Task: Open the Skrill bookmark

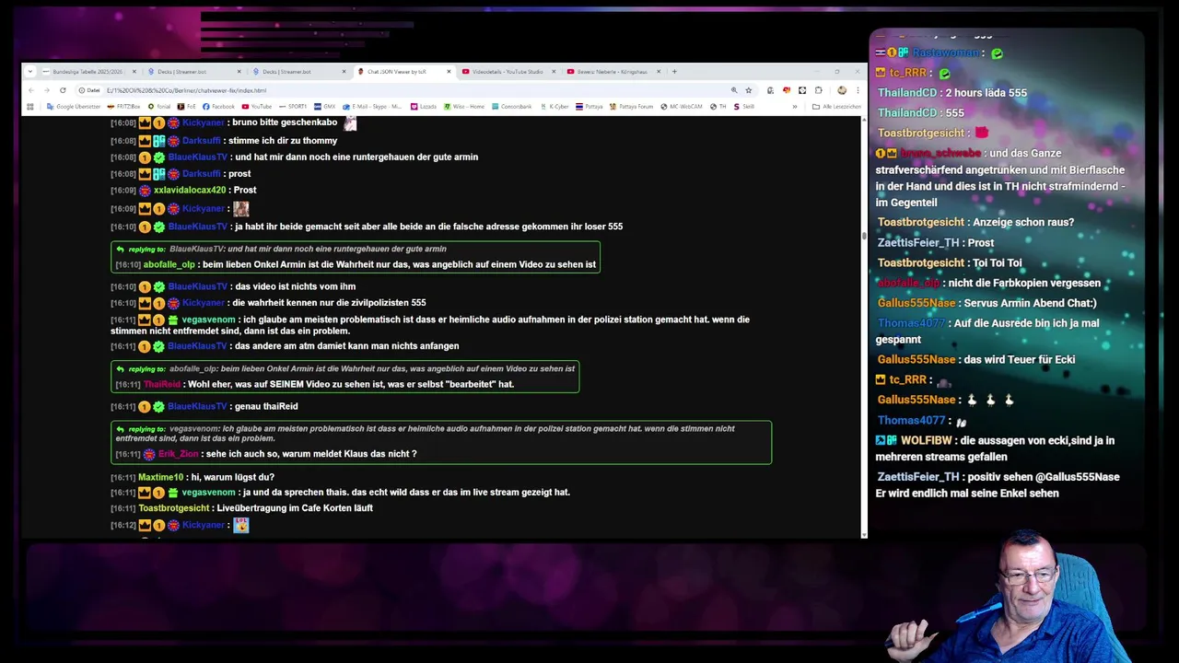Action: pyautogui.click(x=743, y=107)
